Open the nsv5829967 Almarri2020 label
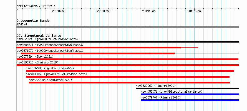The height and width of the screenshot is (111, 247). tap(156, 86)
